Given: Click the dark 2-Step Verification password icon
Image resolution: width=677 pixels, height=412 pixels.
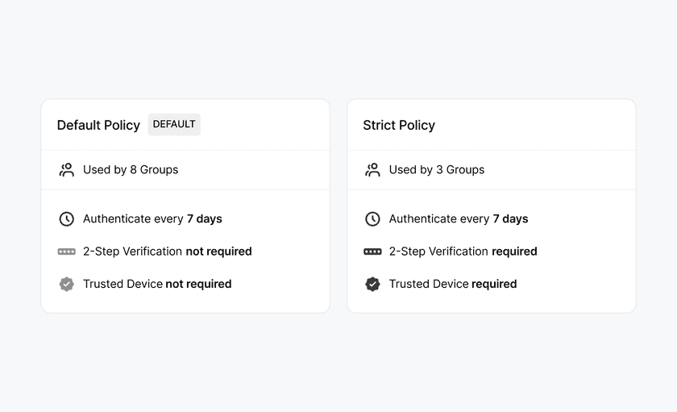Looking at the screenshot, I should tap(372, 252).
